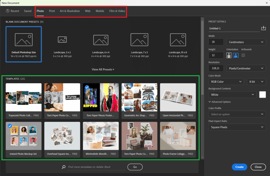Click the Resolution input field

pyautogui.click(x=216, y=69)
